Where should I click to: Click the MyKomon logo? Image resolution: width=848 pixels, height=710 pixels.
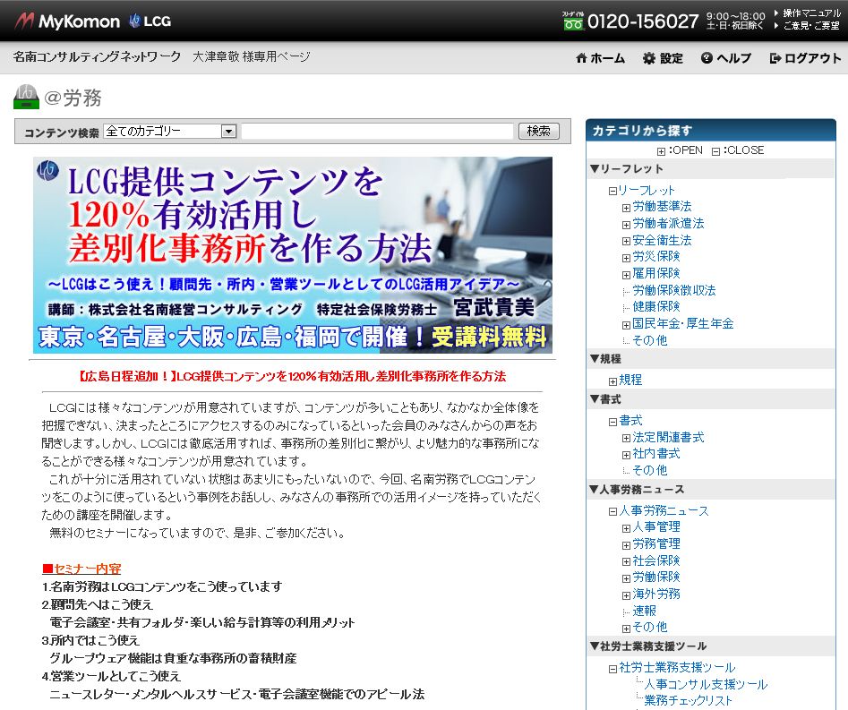67,21
